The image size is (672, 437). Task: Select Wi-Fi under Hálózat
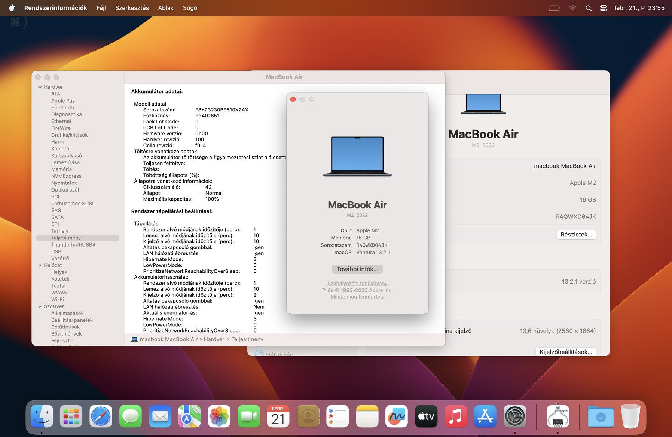[58, 299]
